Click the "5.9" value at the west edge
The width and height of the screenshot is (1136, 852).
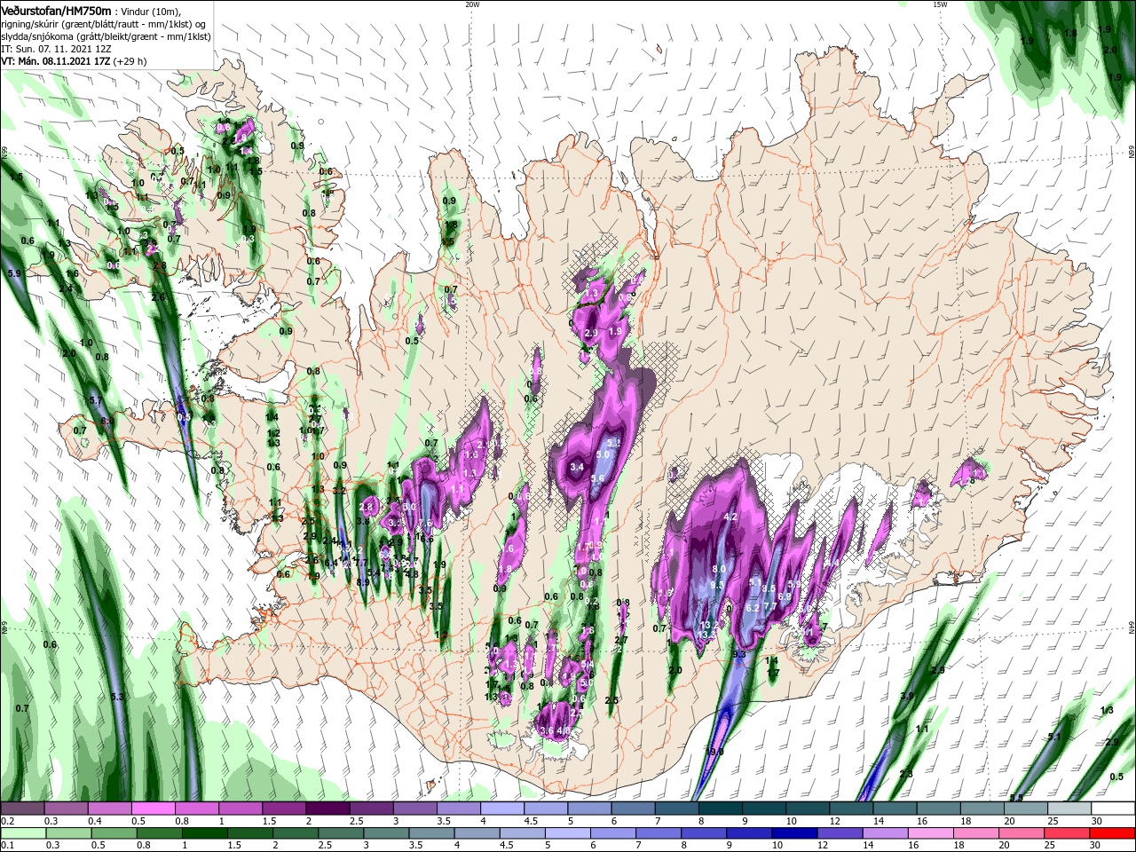(x=14, y=273)
